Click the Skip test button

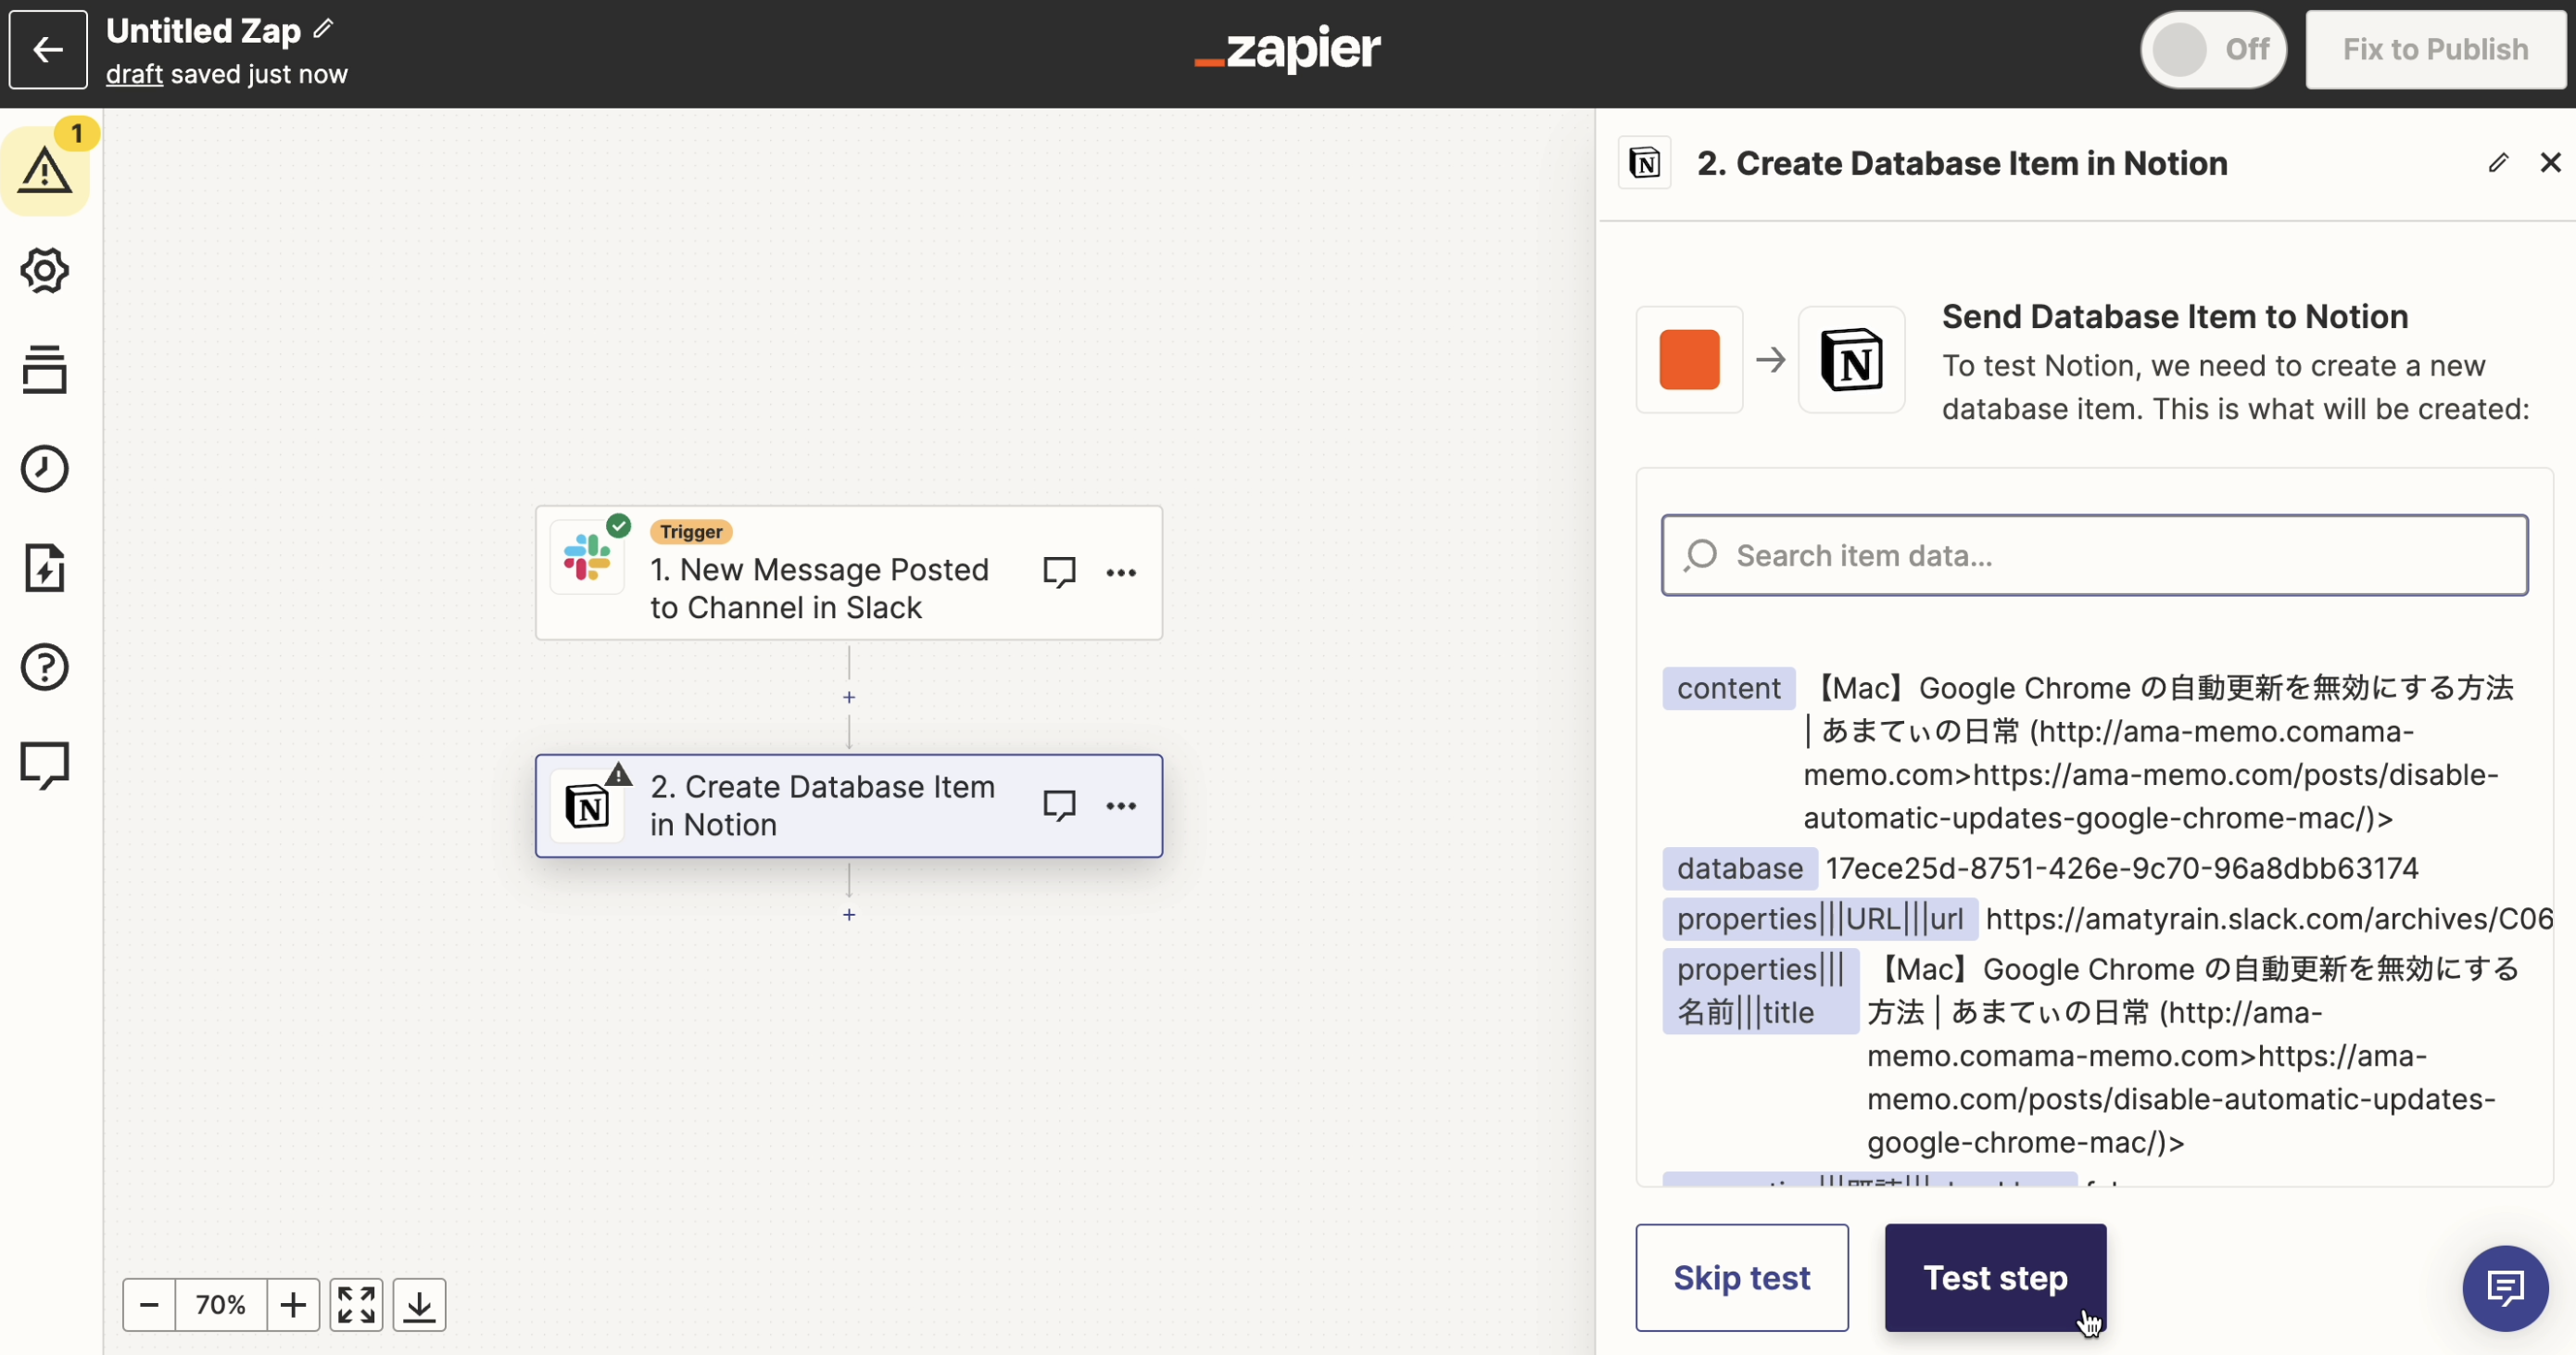tap(1741, 1277)
